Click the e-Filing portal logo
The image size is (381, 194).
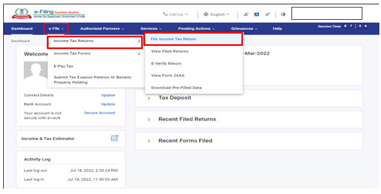point(48,14)
